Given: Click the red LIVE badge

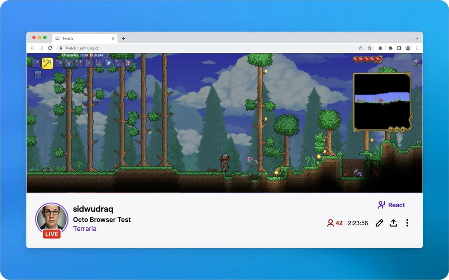Looking at the screenshot, I should [51, 234].
